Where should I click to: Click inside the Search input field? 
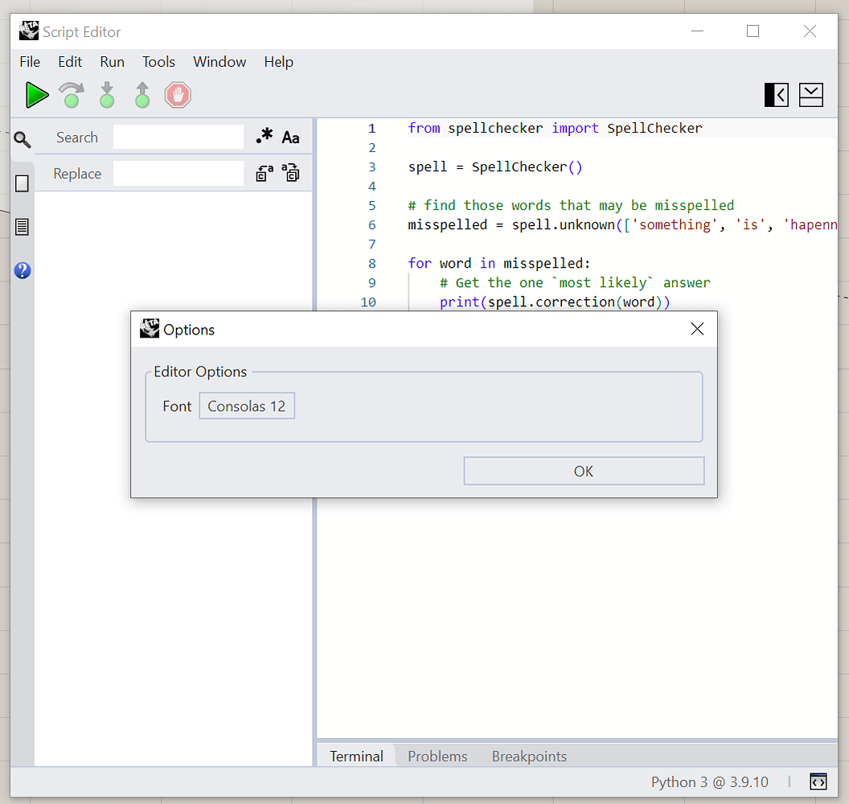[x=178, y=137]
